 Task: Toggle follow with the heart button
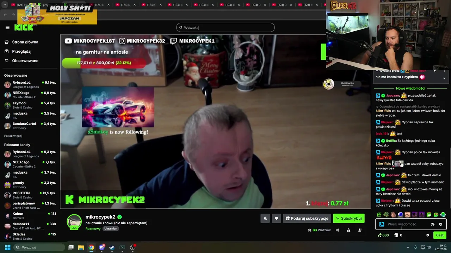pyautogui.click(x=276, y=218)
